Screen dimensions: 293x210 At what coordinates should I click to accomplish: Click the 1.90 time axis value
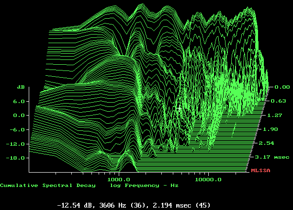tap(270, 129)
